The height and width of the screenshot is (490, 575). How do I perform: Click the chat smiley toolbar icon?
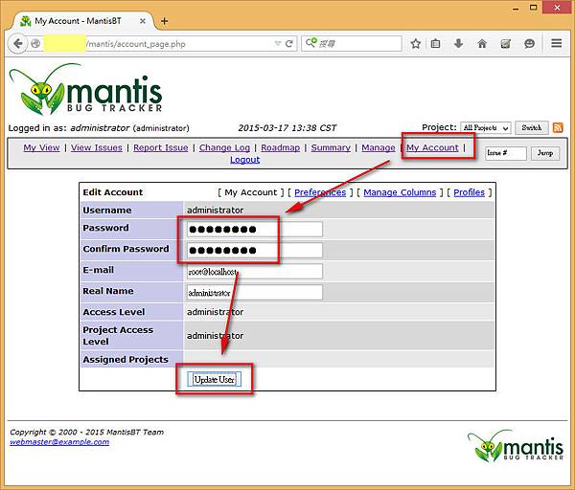click(x=529, y=44)
